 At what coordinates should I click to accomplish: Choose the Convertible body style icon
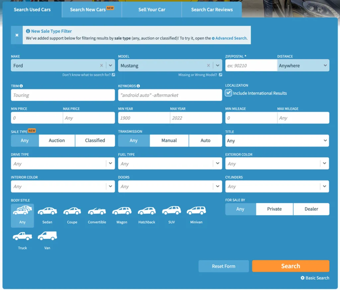point(97,215)
